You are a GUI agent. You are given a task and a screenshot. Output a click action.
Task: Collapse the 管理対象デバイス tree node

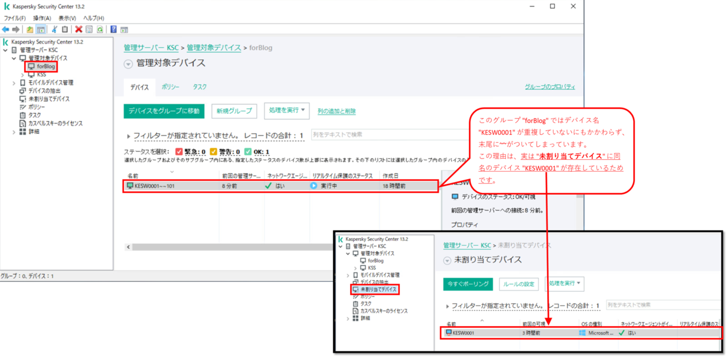pyautogui.click(x=14, y=58)
